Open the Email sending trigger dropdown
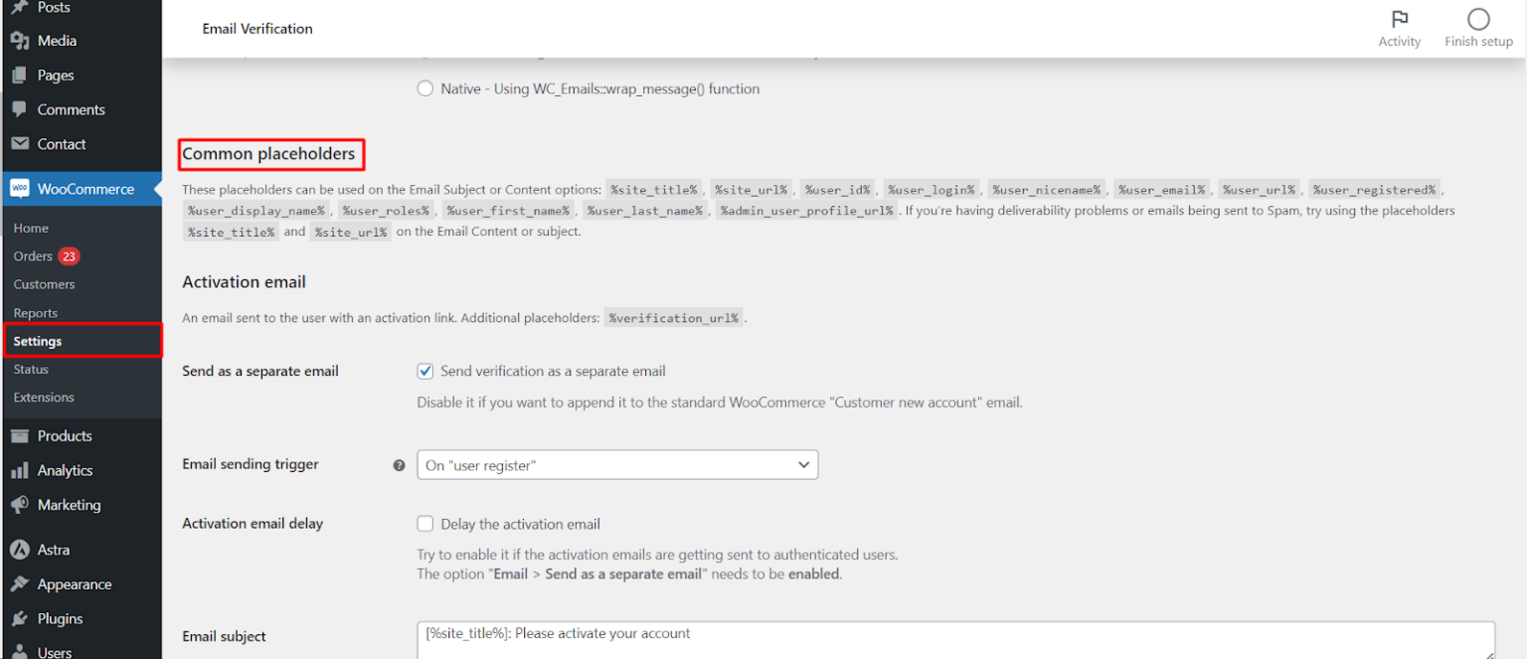 tap(616, 464)
